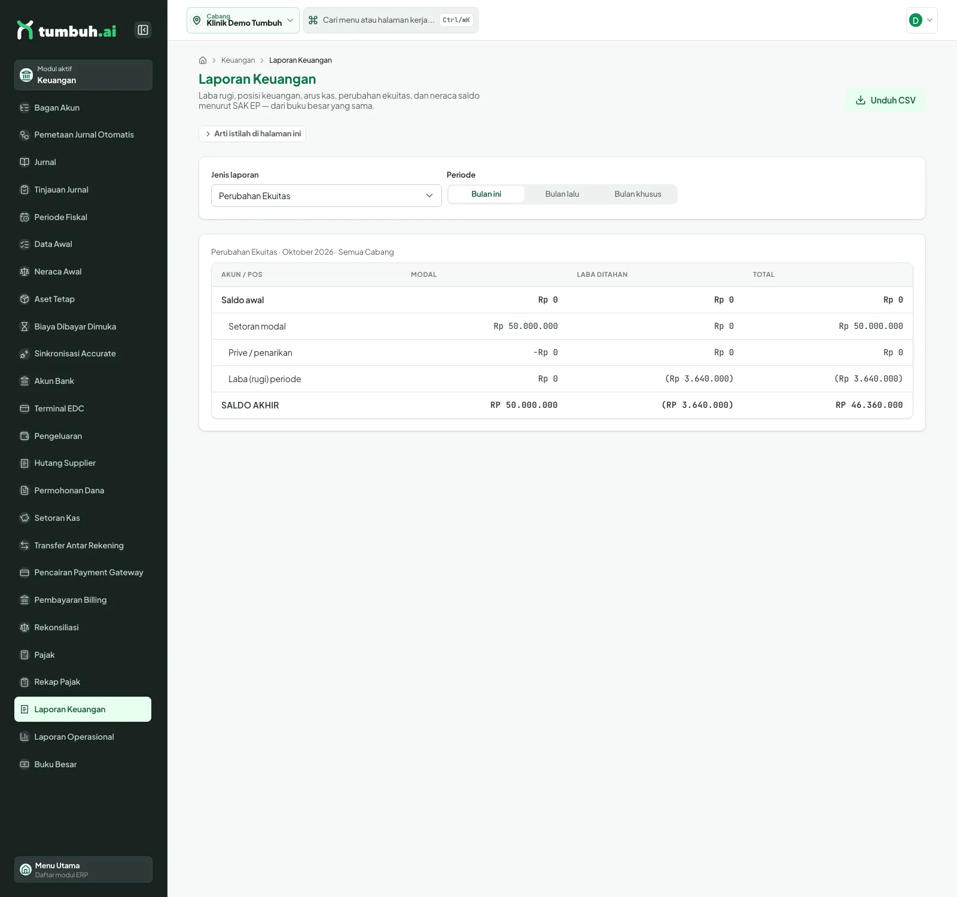The width and height of the screenshot is (957, 897).
Task: Click the menu search field
Action: pyautogui.click(x=391, y=20)
